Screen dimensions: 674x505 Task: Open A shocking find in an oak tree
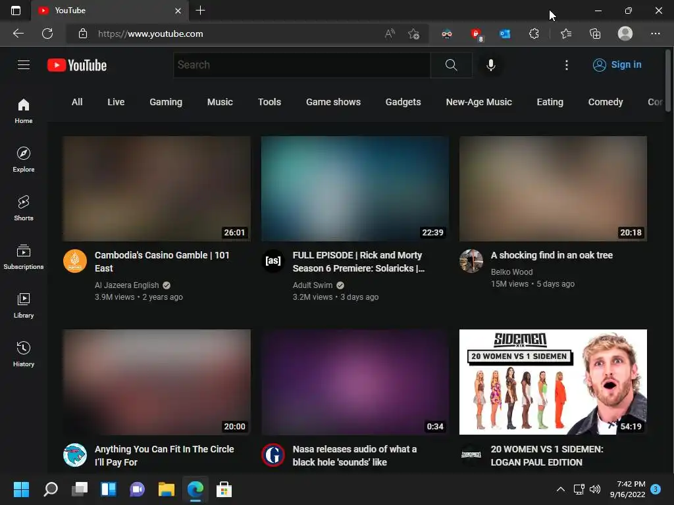(x=552, y=255)
